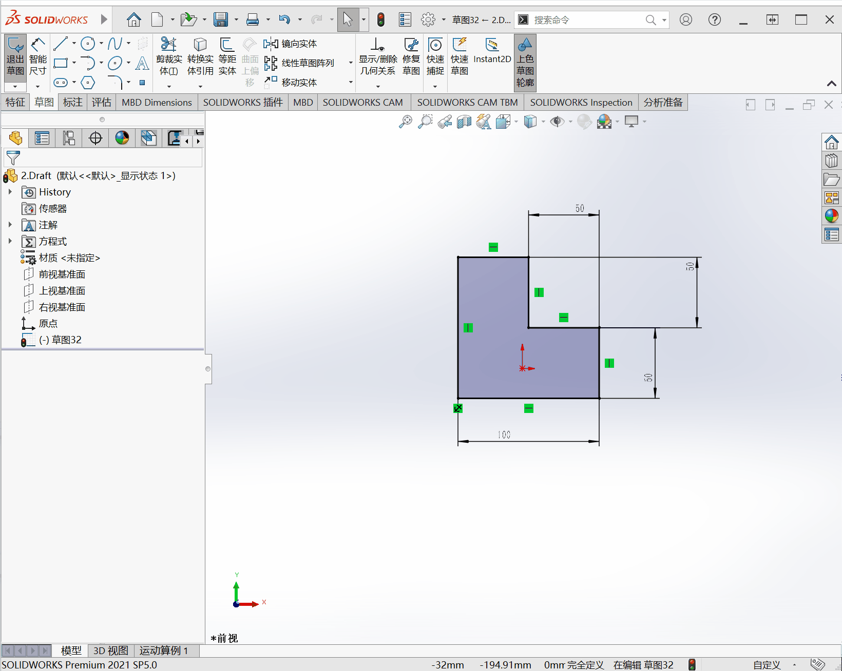Click the Trim Entities (剪裁实体) tool
Screen dimensions: 842x671
point(169,56)
